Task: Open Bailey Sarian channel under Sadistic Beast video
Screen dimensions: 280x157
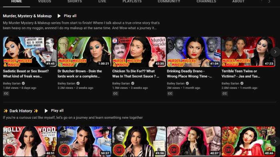Action: pyautogui.click(x=12, y=83)
